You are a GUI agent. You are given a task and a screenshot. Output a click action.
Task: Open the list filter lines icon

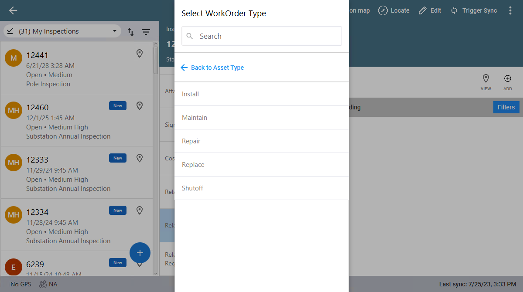pos(146,32)
